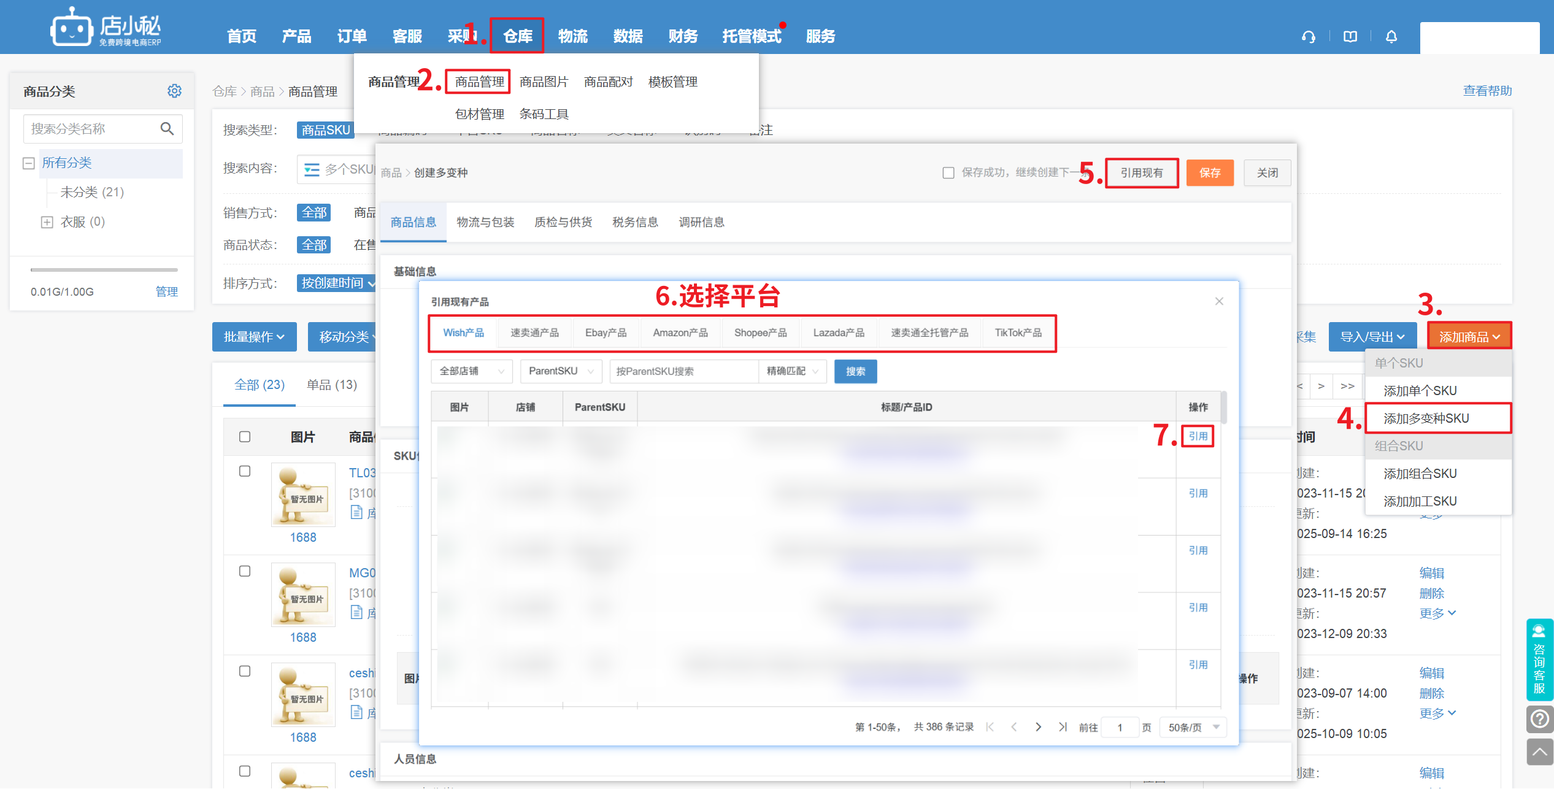Screen dimensions: 1554x789
Task: Open category settings gear icon
Action: 174,91
